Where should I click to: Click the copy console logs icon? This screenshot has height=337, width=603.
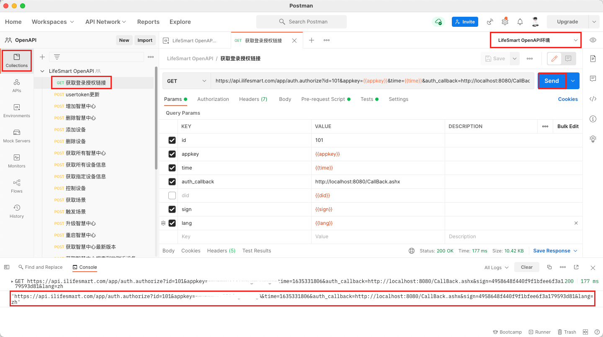549,267
